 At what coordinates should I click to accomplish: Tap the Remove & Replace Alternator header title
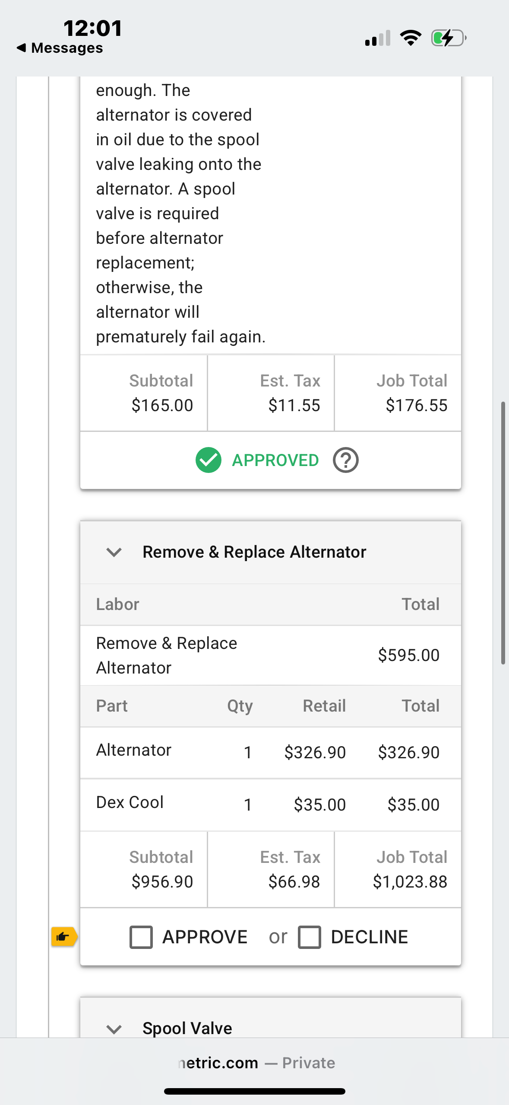(x=254, y=552)
